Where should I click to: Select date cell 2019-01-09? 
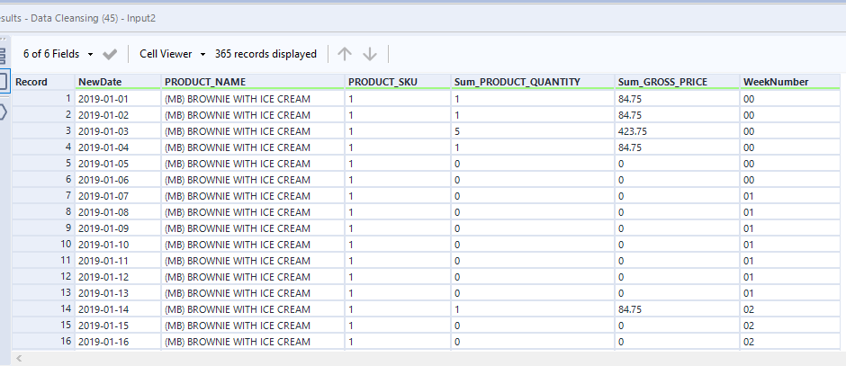(118, 228)
